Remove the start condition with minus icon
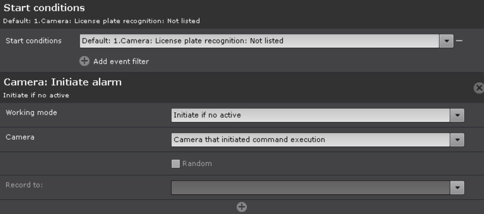 459,41
